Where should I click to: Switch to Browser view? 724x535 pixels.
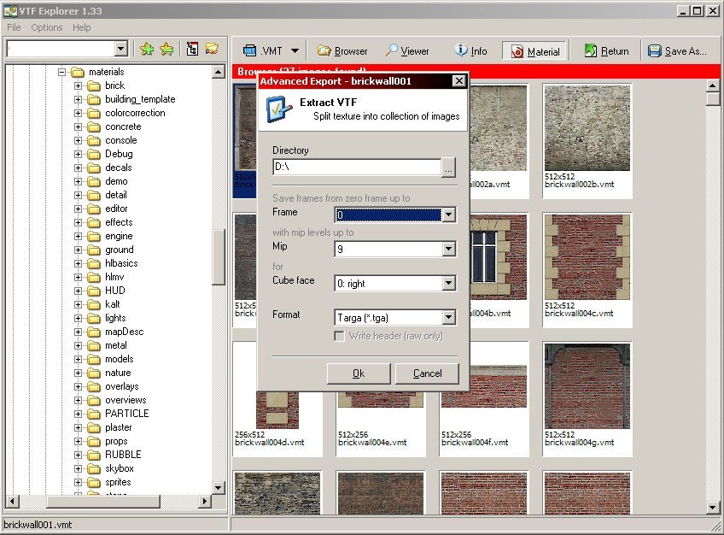[342, 50]
